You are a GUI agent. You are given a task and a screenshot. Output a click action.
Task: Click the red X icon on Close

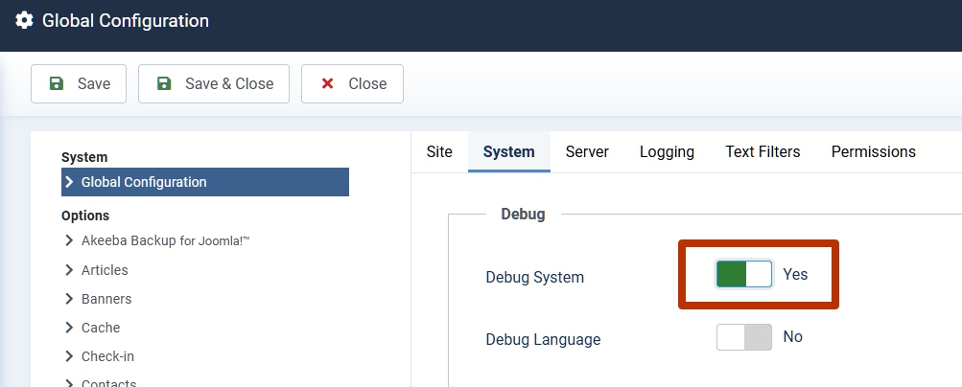[x=327, y=83]
